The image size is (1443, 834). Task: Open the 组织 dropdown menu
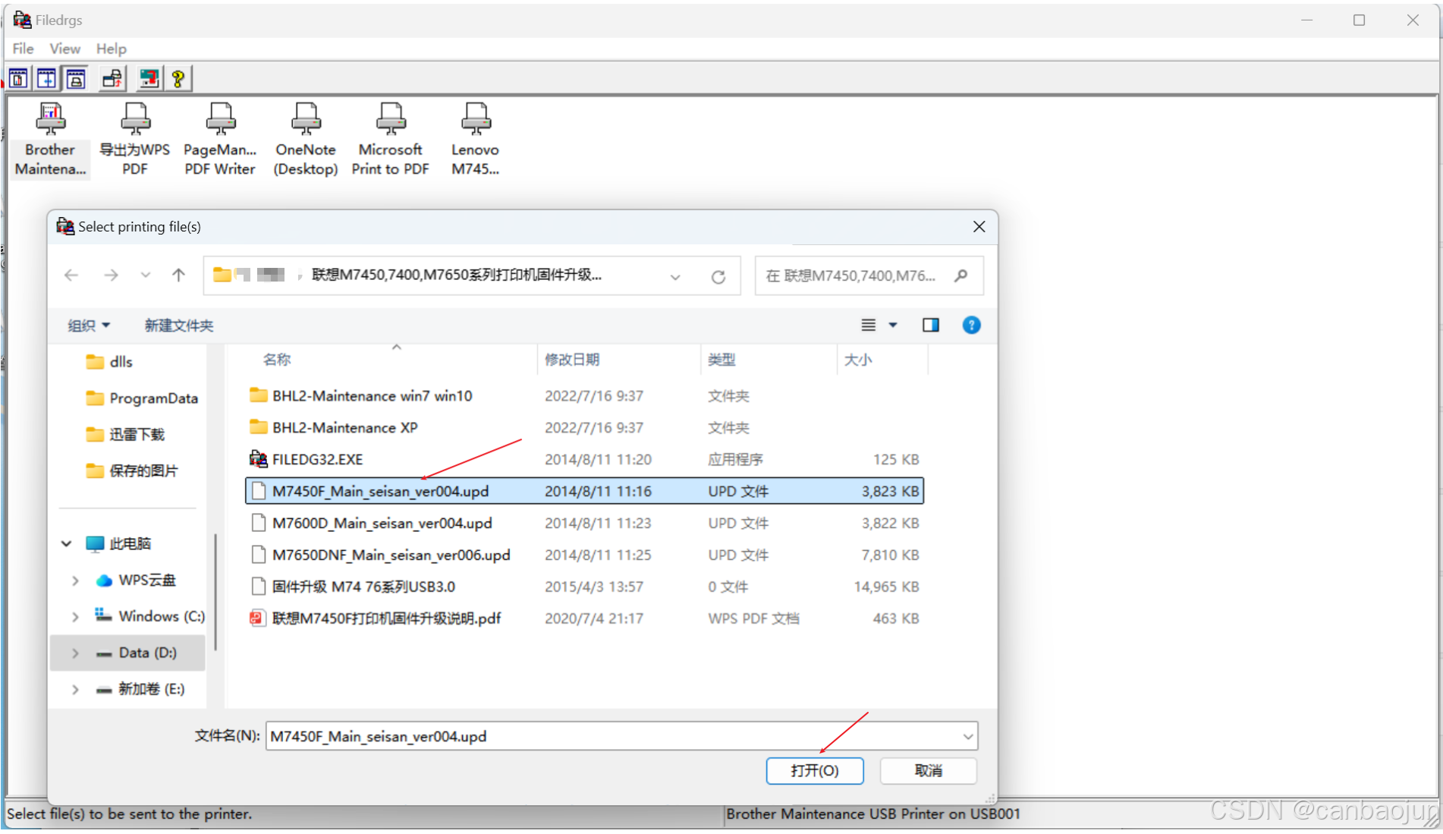tap(89, 326)
